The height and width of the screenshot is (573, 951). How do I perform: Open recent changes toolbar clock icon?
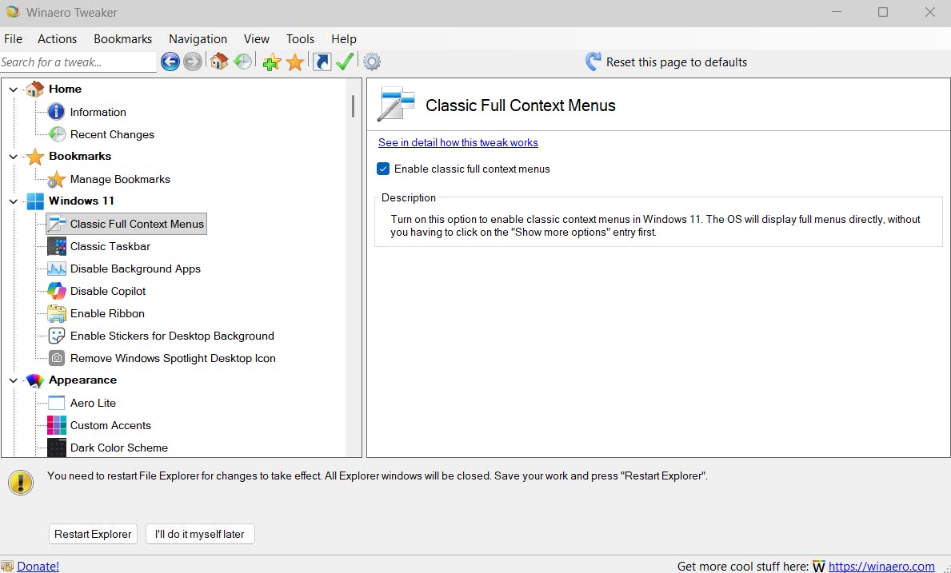(x=242, y=62)
